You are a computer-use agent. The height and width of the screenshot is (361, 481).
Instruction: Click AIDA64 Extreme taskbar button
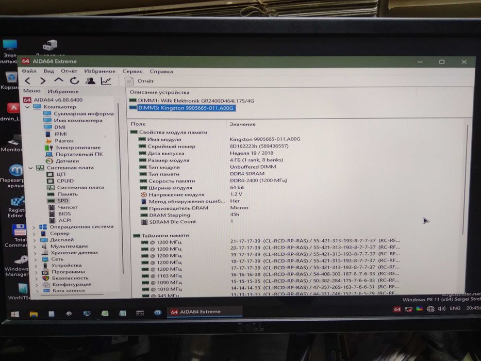tap(204, 311)
